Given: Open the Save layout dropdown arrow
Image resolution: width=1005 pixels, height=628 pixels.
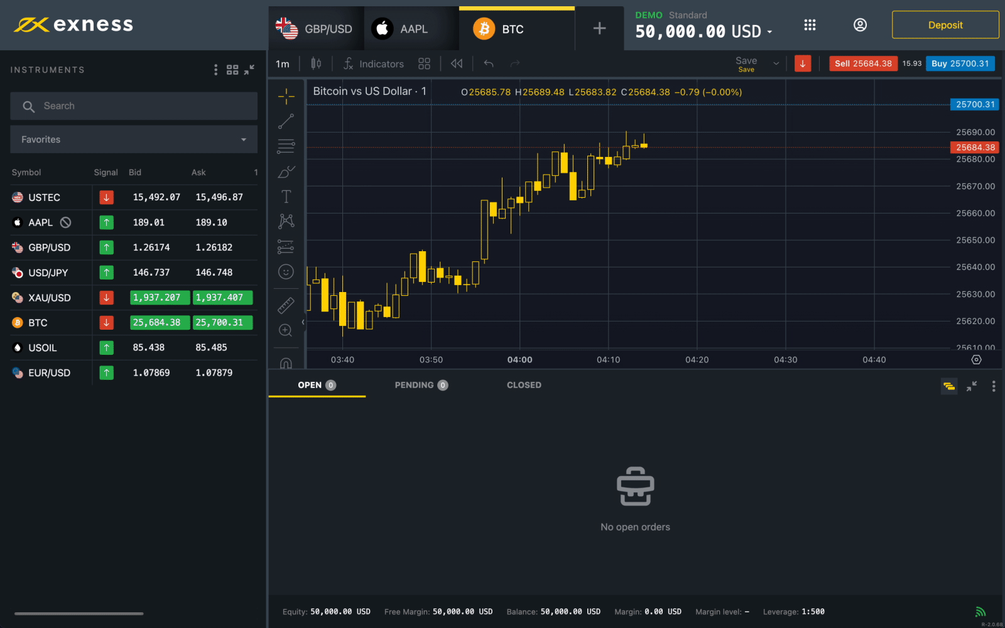Looking at the screenshot, I should (x=776, y=63).
